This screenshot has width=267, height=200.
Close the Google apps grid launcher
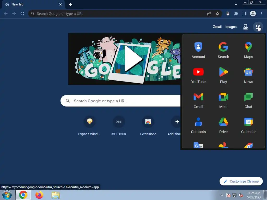[x=258, y=27]
